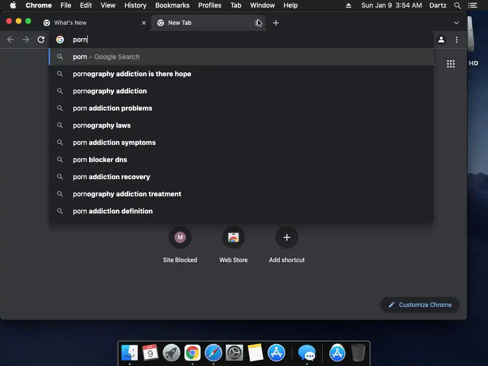This screenshot has width=488, height=366.
Task: Open the Google apps grid
Action: point(451,64)
